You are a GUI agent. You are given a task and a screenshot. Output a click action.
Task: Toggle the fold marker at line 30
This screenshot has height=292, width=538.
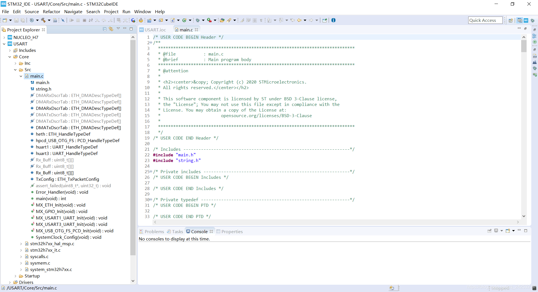151,200
